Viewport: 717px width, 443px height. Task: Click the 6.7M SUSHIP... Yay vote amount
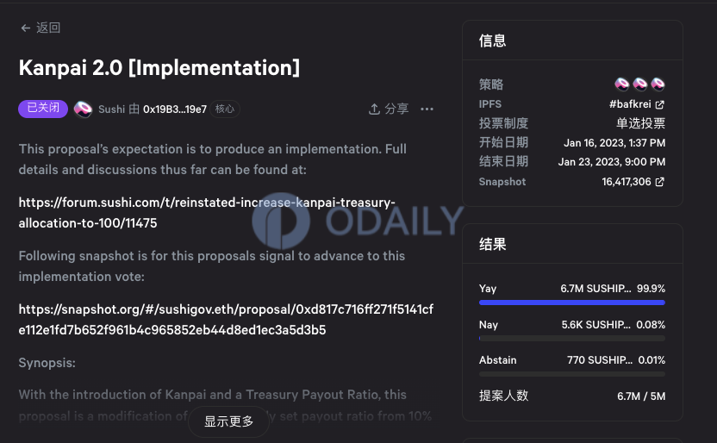[595, 289]
